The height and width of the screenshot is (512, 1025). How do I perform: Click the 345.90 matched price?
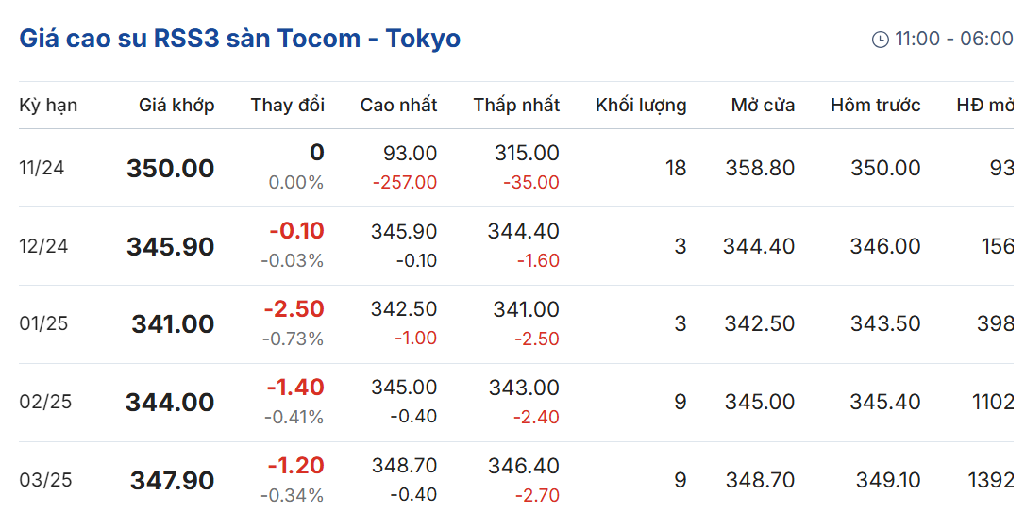pos(171,247)
